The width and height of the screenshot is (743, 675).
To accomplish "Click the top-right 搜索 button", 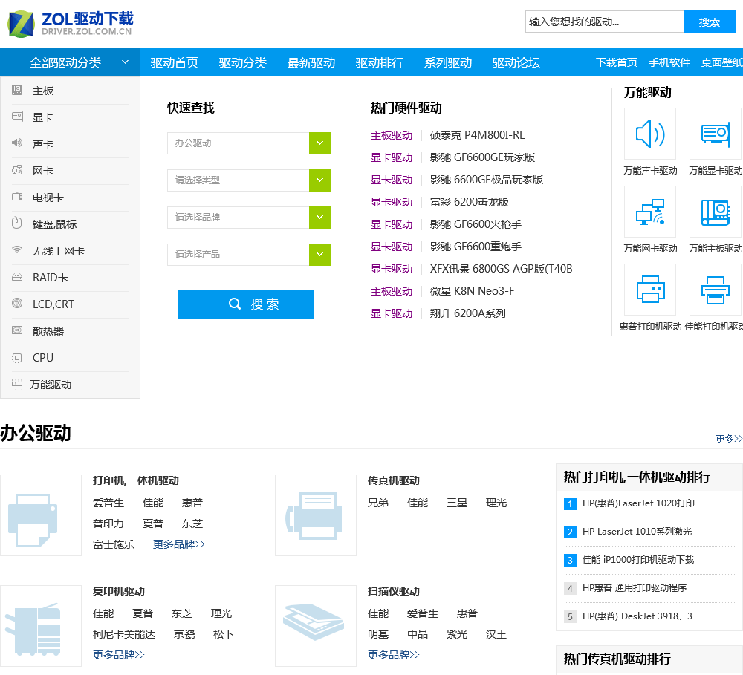I will tap(710, 22).
